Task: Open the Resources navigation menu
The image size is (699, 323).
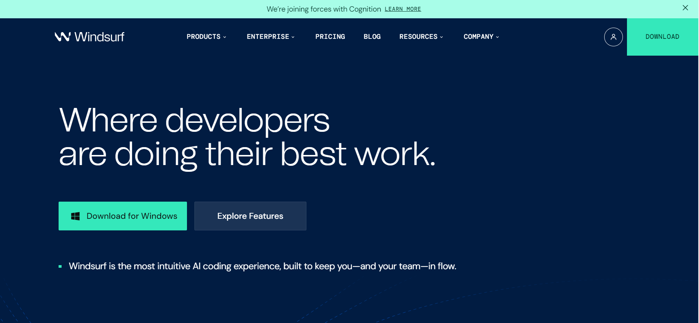Action: 418,37
